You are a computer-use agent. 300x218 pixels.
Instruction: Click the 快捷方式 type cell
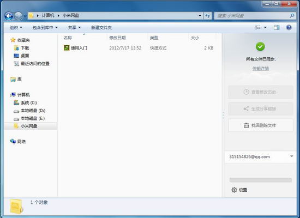(158, 48)
